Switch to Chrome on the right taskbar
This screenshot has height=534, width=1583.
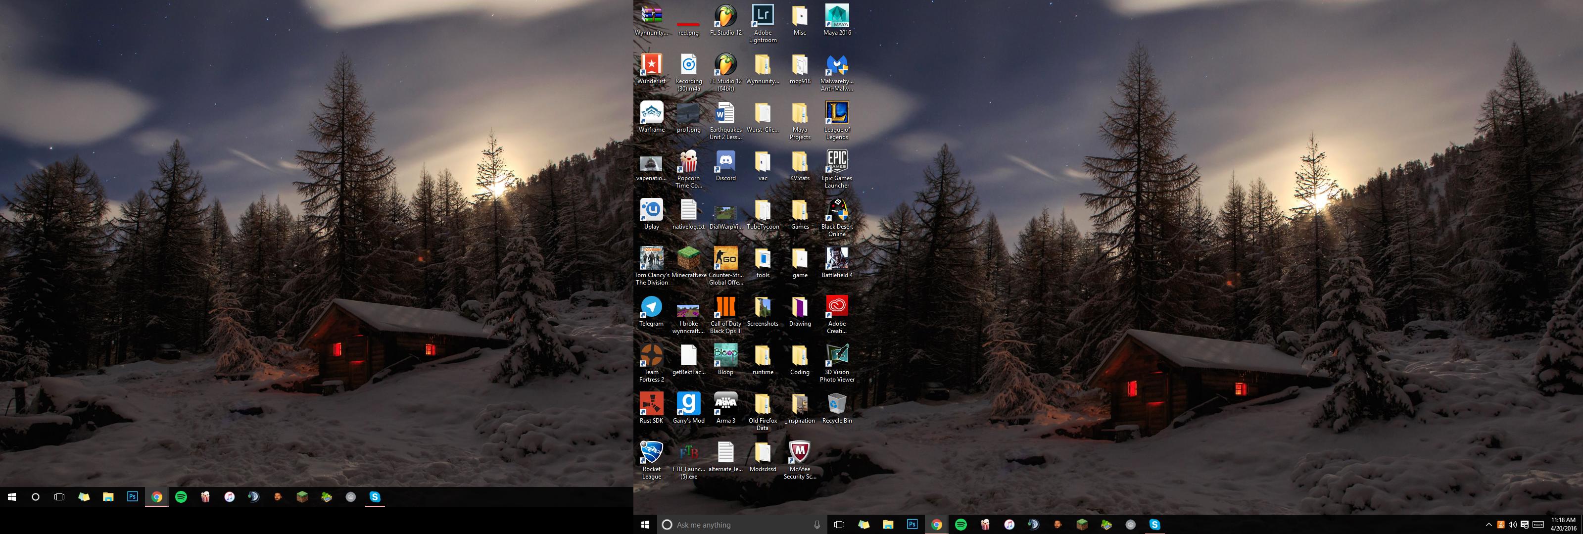(x=937, y=524)
